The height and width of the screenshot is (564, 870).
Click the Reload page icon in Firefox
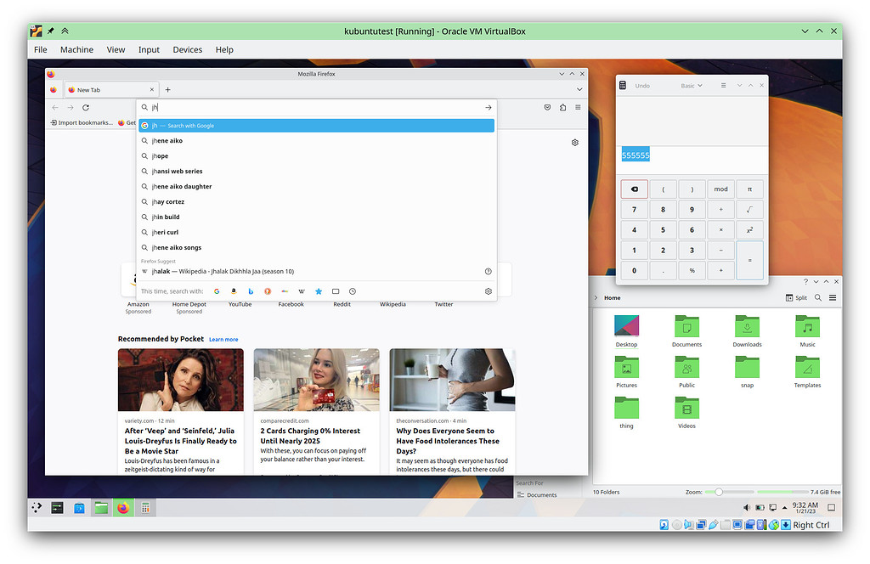coord(85,107)
